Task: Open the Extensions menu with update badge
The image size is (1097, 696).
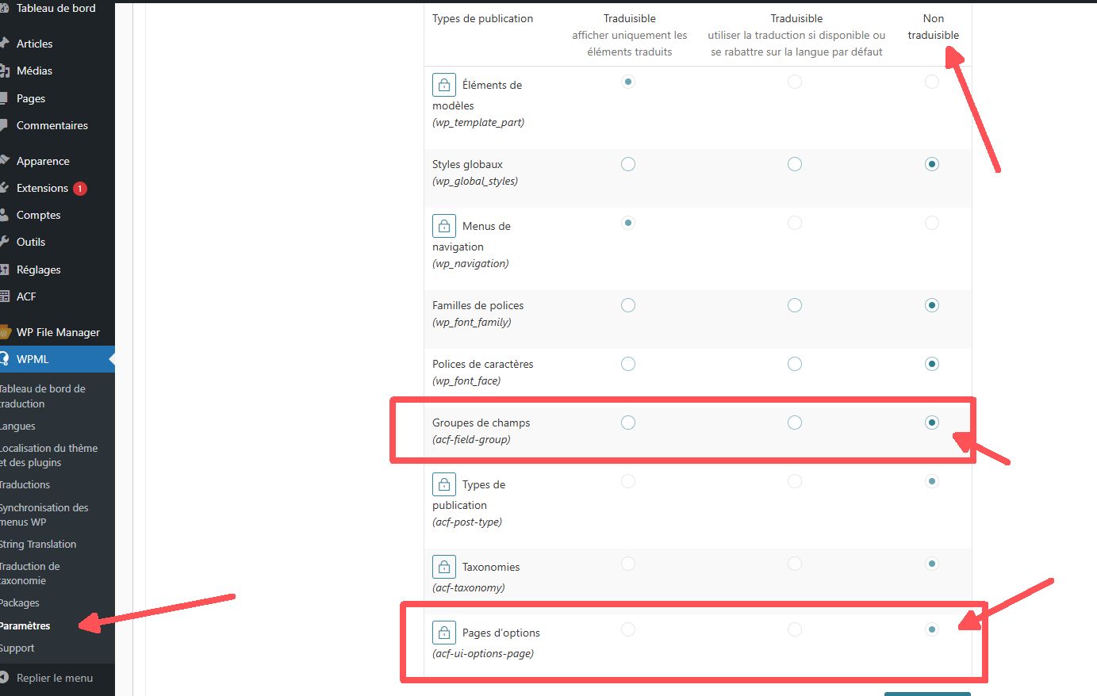Action: (57, 188)
